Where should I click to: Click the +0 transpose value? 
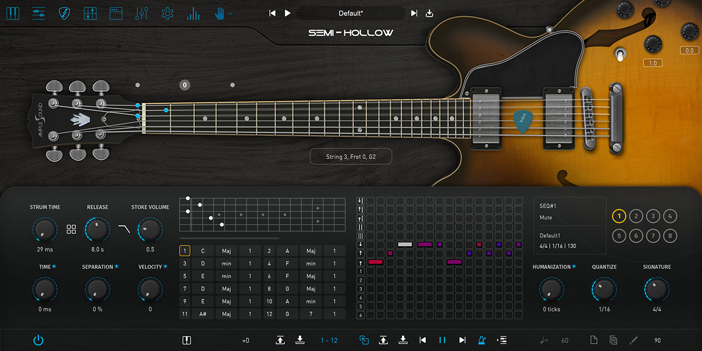(x=245, y=341)
